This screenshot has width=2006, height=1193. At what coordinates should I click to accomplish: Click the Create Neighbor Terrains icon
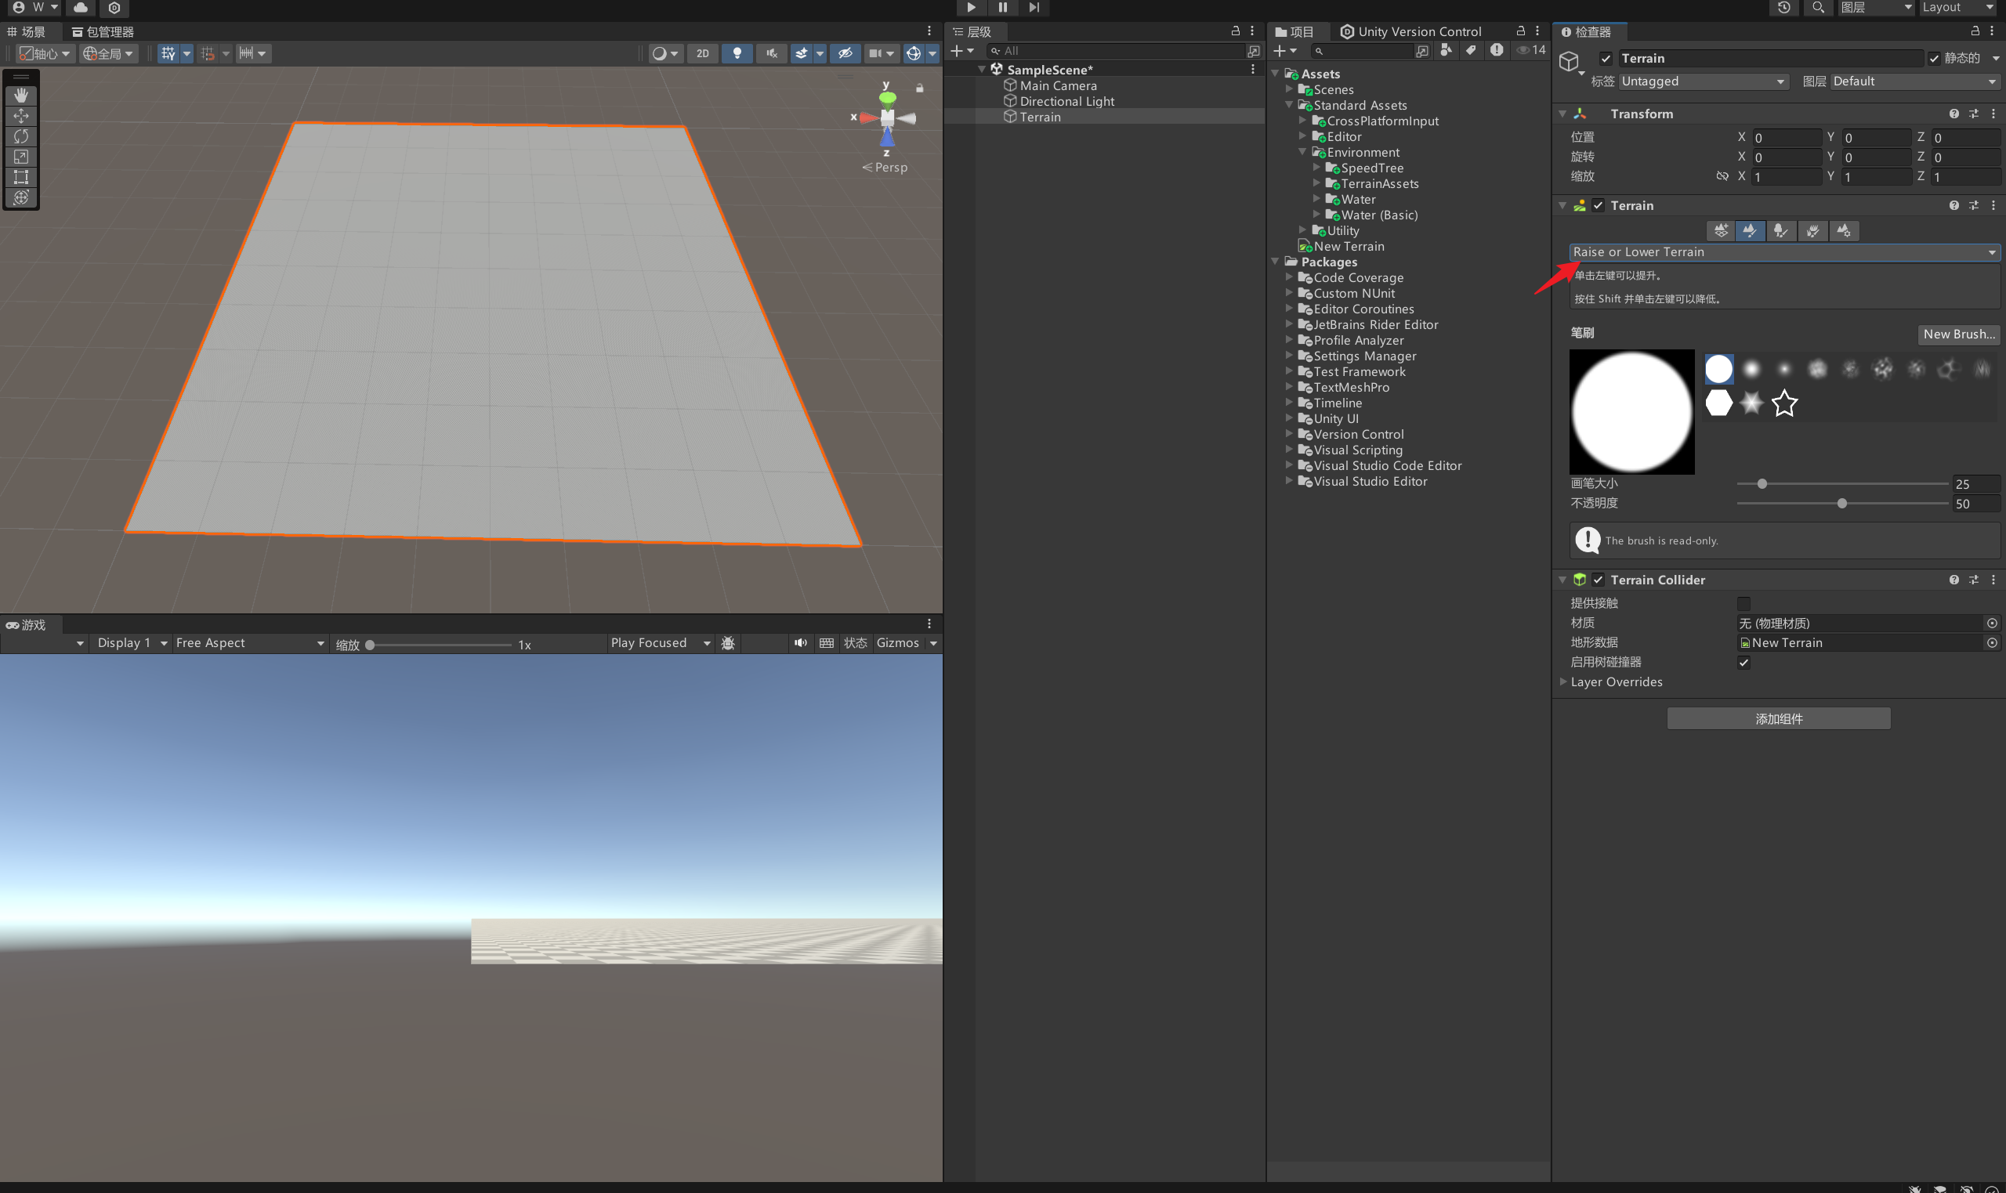click(1720, 231)
